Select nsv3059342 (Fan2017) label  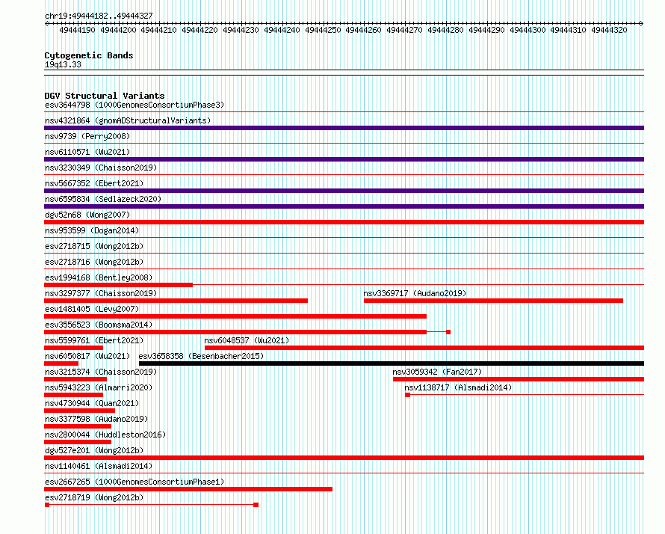[x=437, y=372]
